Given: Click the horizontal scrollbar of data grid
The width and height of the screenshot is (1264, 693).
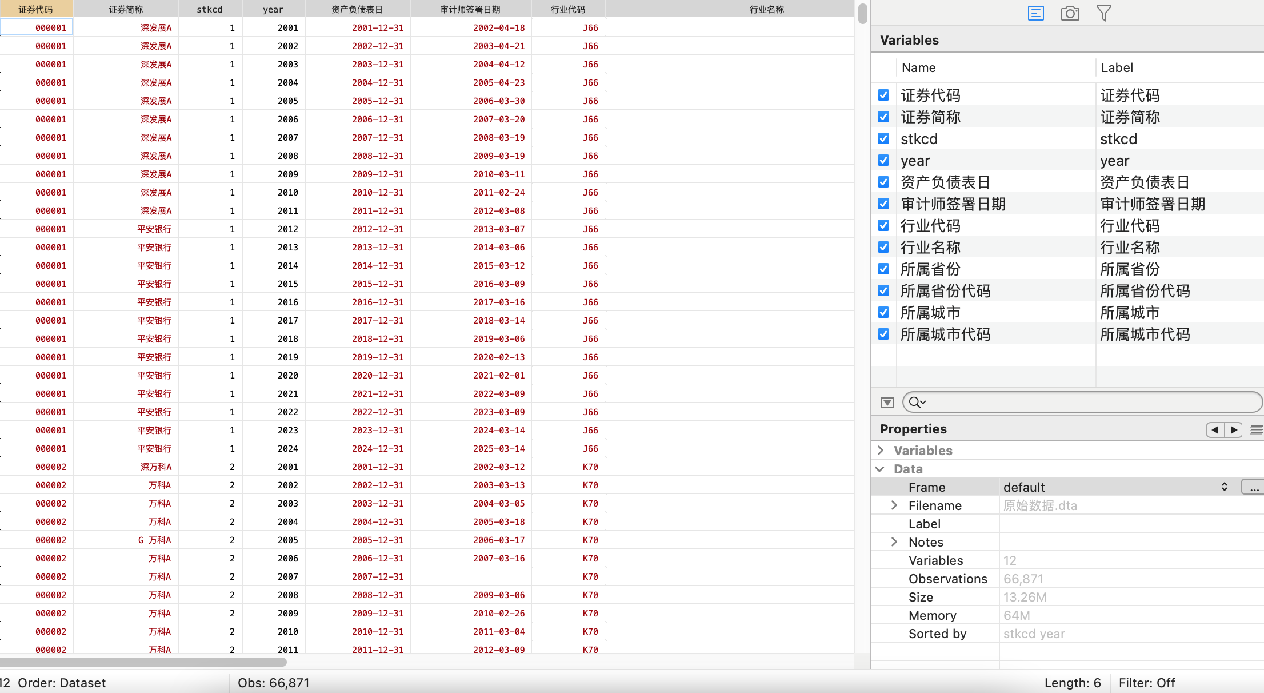Looking at the screenshot, I should pyautogui.click(x=143, y=662).
